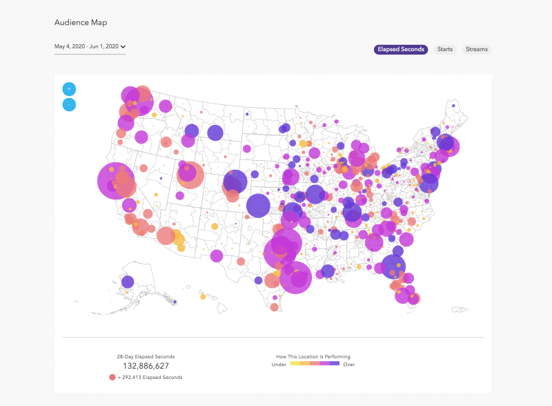Switch to the Streams metric

[x=477, y=49]
